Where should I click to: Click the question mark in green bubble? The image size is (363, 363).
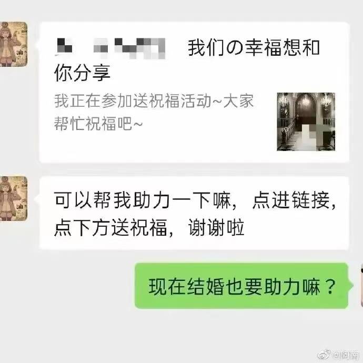[x=330, y=287]
